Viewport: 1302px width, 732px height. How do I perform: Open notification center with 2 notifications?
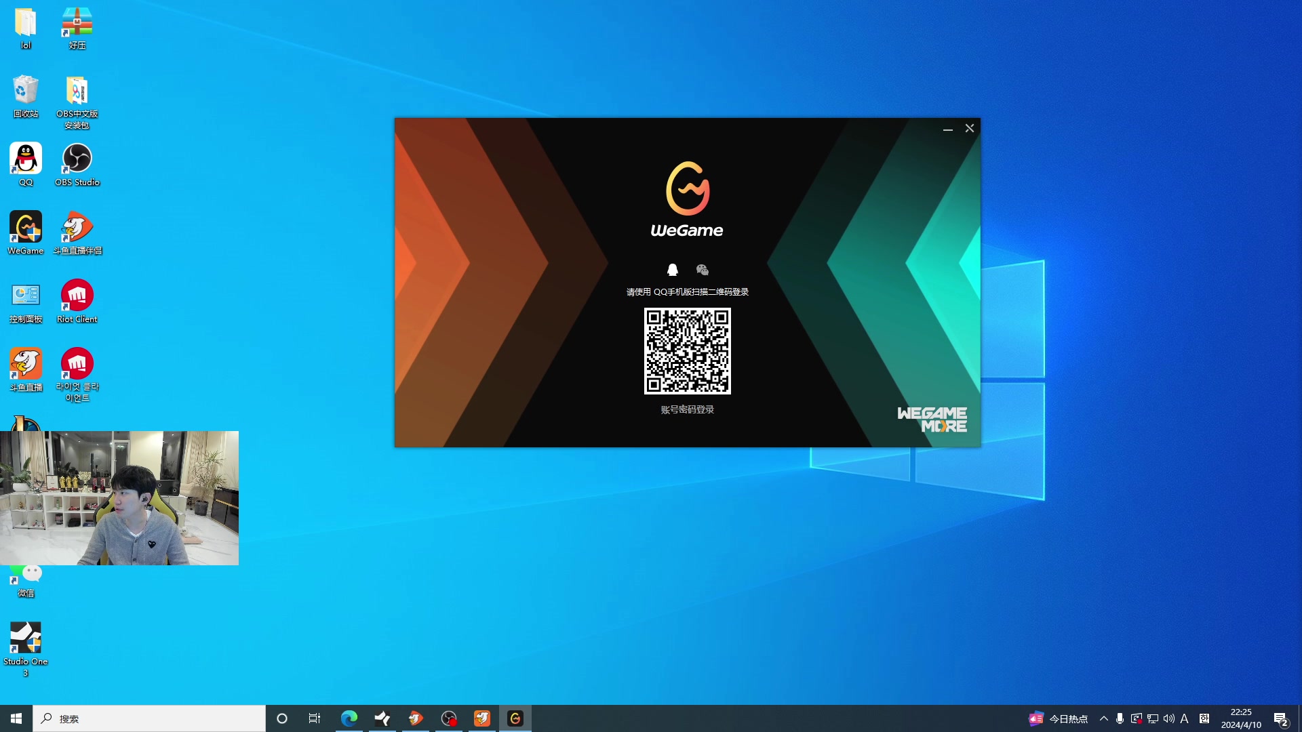point(1281,718)
